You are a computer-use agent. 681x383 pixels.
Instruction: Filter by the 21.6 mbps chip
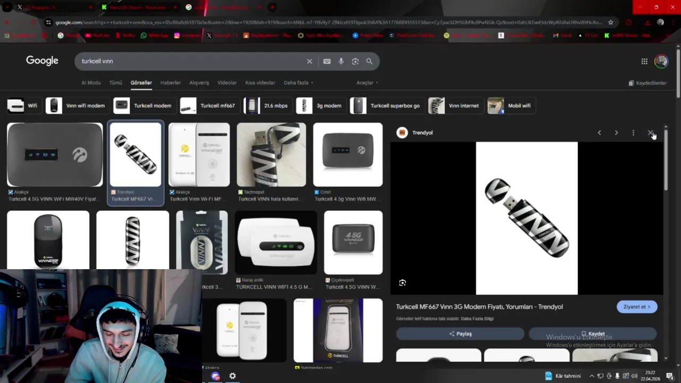pos(267,105)
